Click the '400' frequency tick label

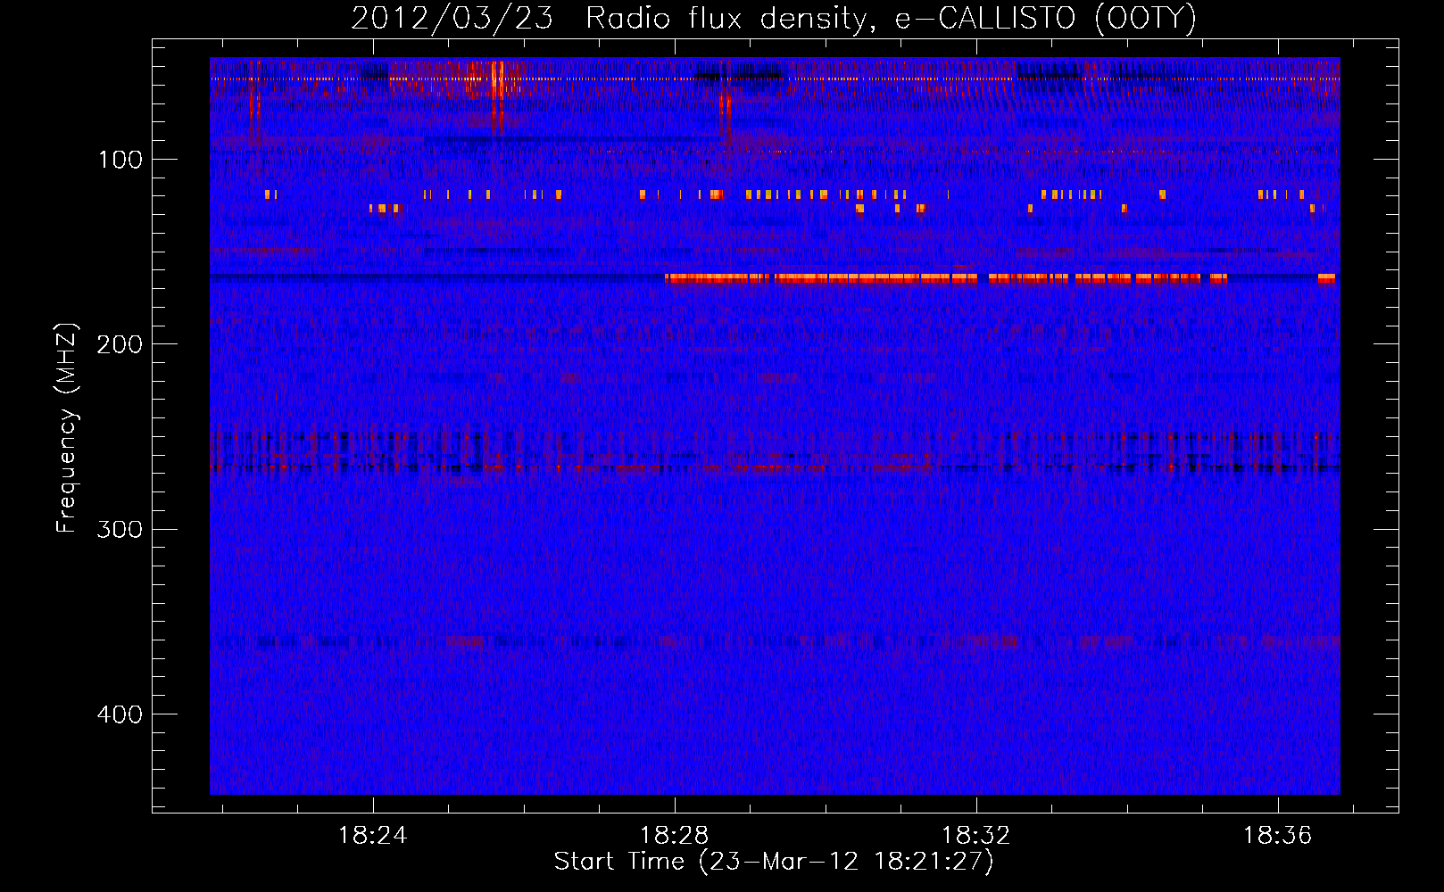point(120,715)
